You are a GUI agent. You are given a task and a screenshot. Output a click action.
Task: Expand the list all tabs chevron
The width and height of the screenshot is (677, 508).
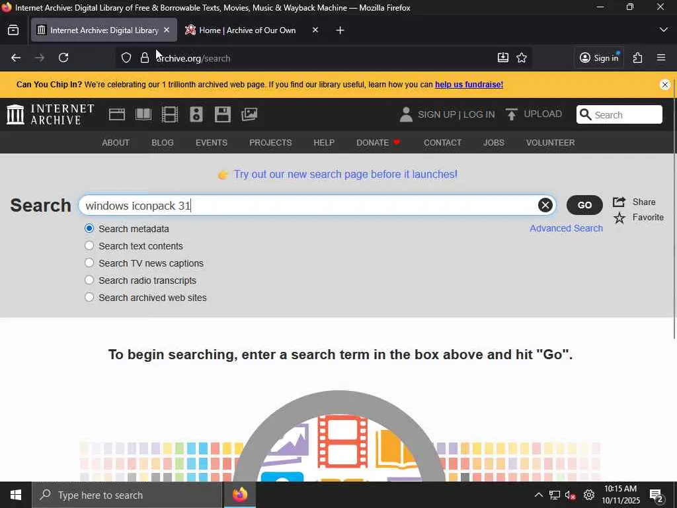tap(664, 30)
